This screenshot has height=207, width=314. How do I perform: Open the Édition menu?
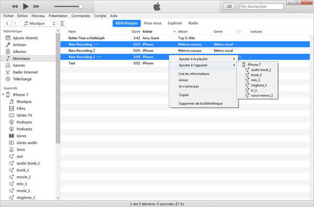(x=23, y=16)
